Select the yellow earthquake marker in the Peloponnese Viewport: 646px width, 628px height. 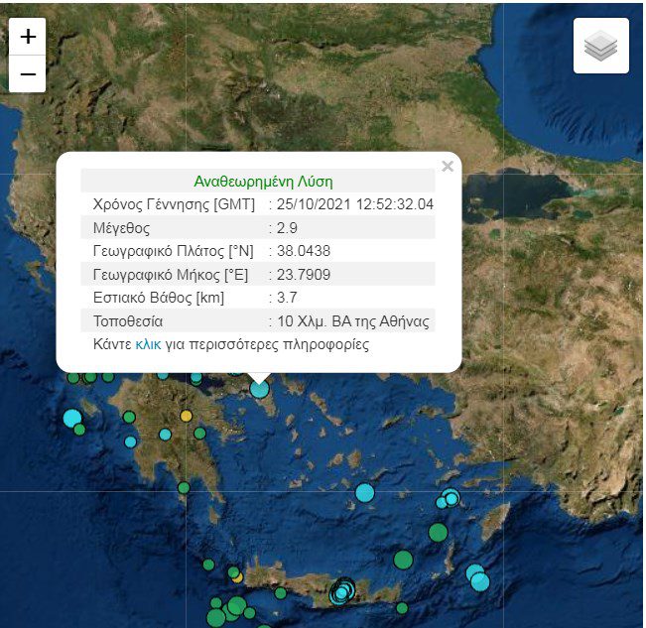(187, 416)
